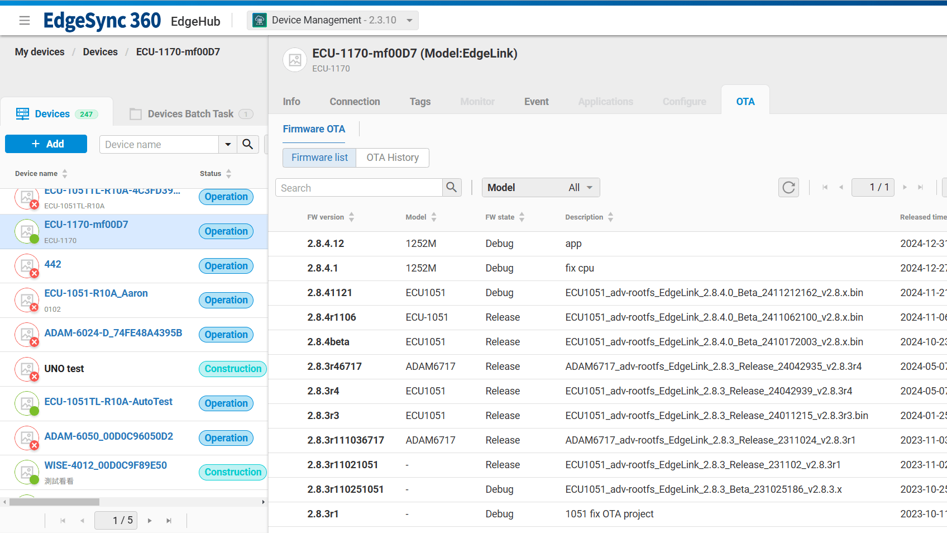This screenshot has height=533, width=947.
Task: Click the ECU-1170-mf00D7 device image icon in header
Action: [295, 60]
